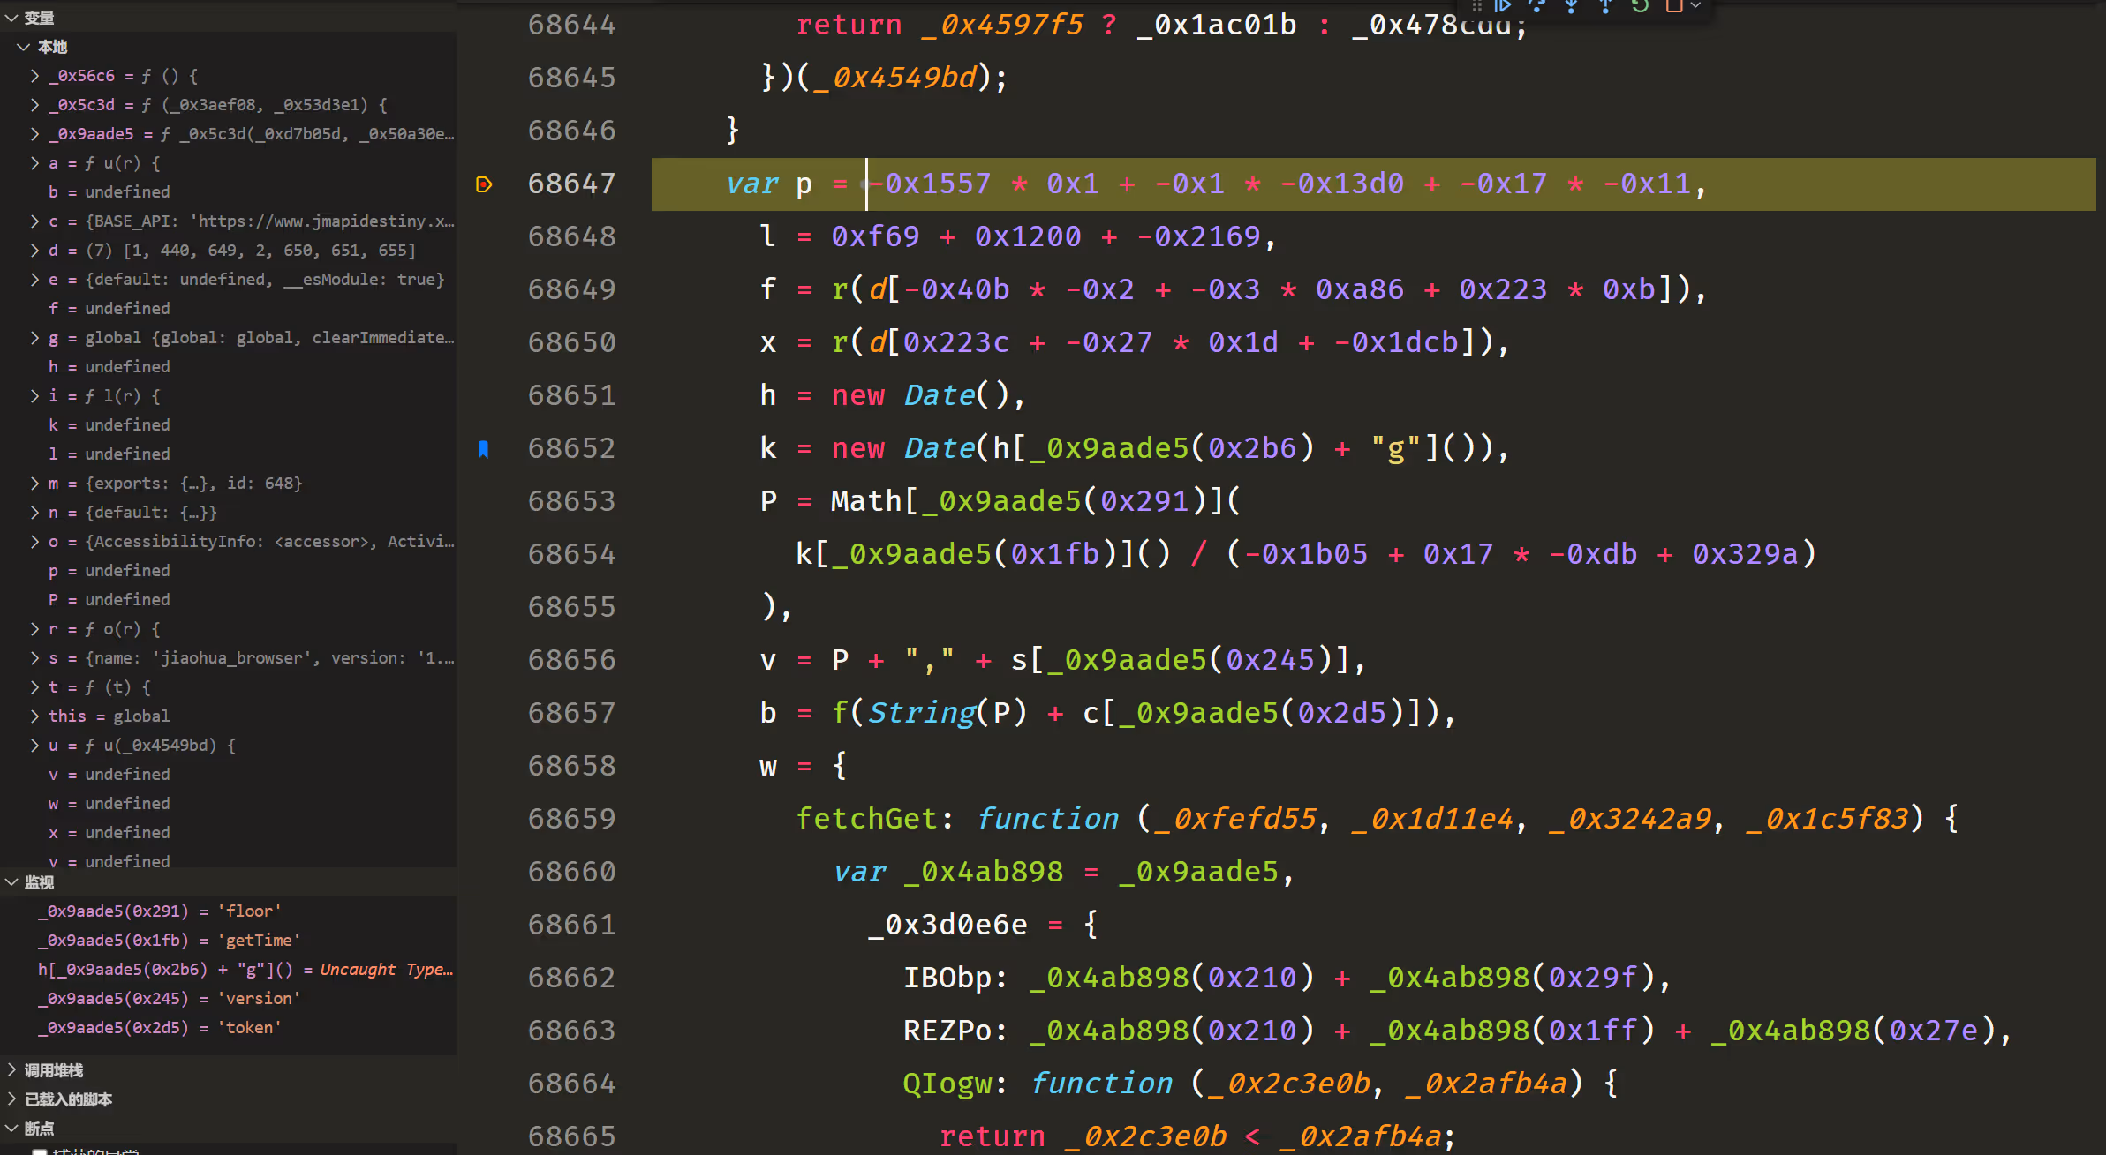Expand the 调用堆栈 call stack section
The height and width of the screenshot is (1155, 2106).
[x=11, y=1070]
